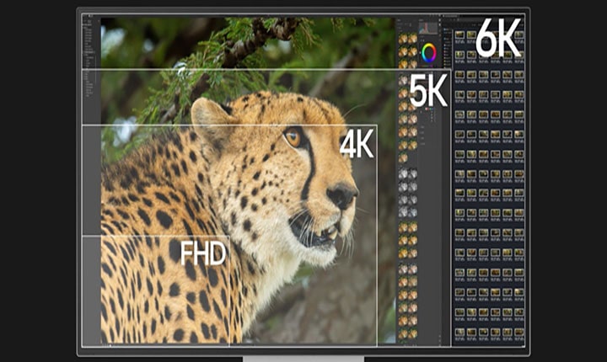The width and height of the screenshot is (607, 362).
Task: Click the 4K resolution label
Action: point(356,145)
